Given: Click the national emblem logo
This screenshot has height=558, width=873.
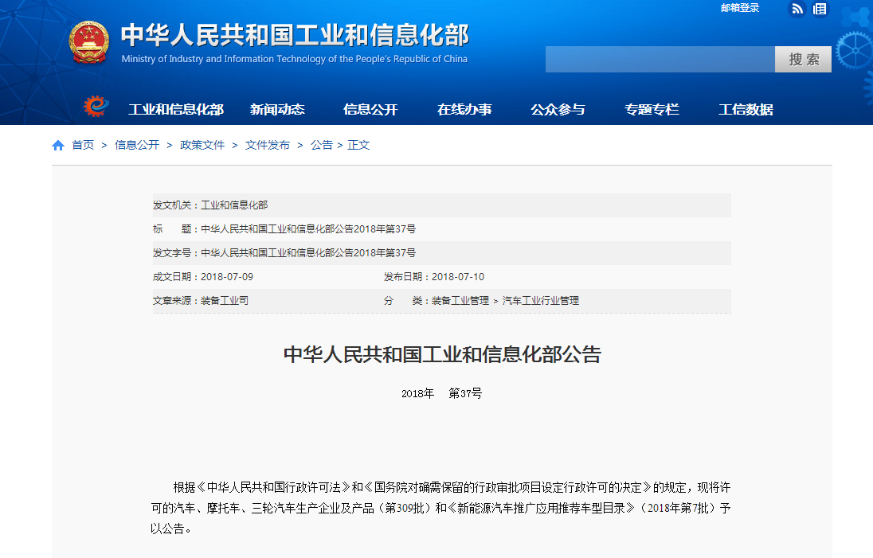Looking at the screenshot, I should [88, 42].
